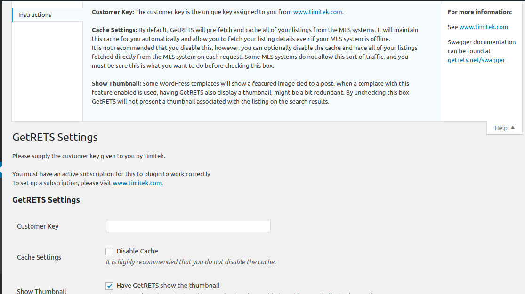Click the 'For more information:' sidebar heading

[x=480, y=12]
